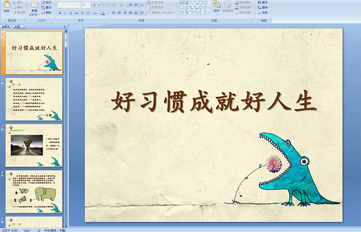Select slide 3 thumbnail with elephant photo
Image resolution: width=361 pixels, height=232 pixels.
coord(34,145)
